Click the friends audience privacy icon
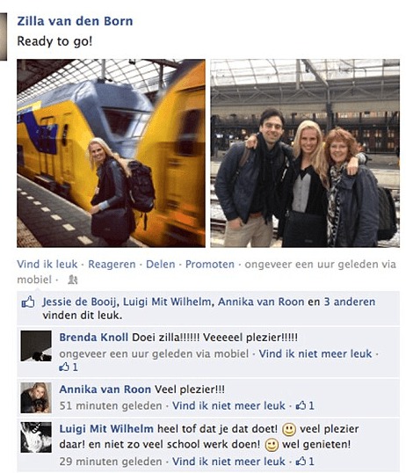This screenshot has height=473, width=406. [x=72, y=280]
